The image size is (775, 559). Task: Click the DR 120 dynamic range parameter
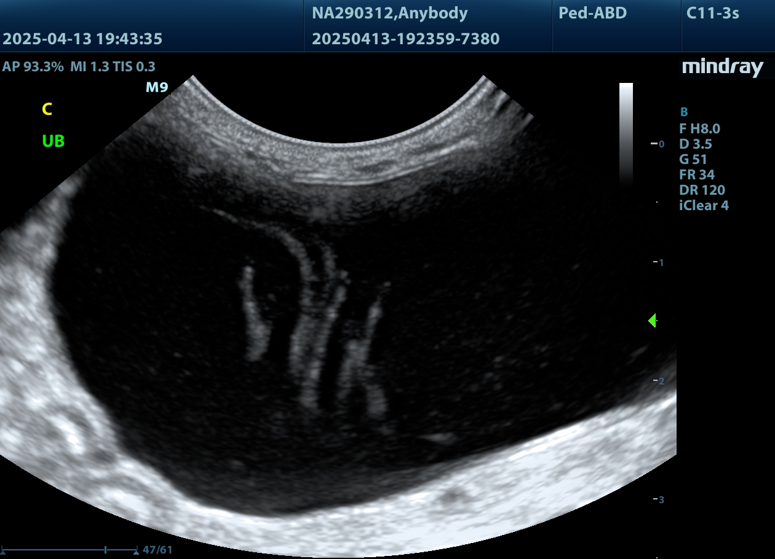pos(702,190)
